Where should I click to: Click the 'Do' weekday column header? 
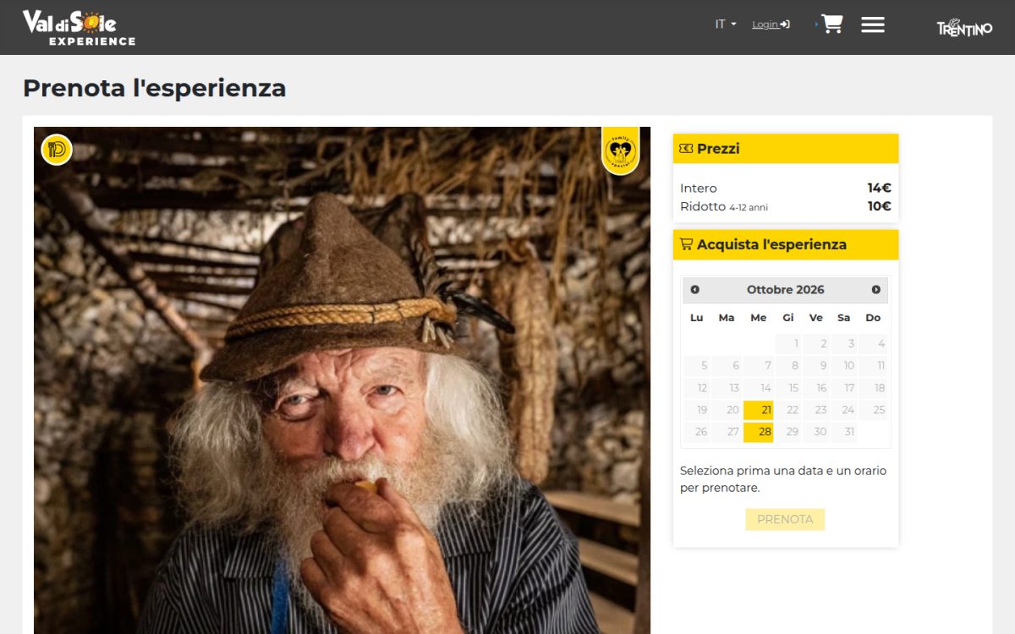873,318
